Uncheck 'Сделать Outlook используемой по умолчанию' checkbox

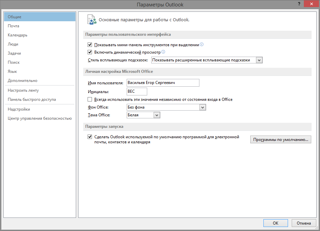click(90, 137)
